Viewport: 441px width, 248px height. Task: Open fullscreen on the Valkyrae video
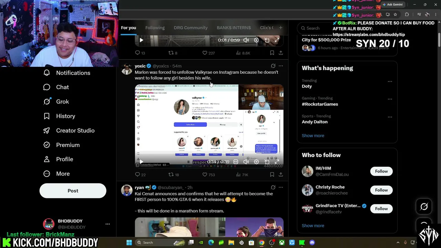click(277, 162)
